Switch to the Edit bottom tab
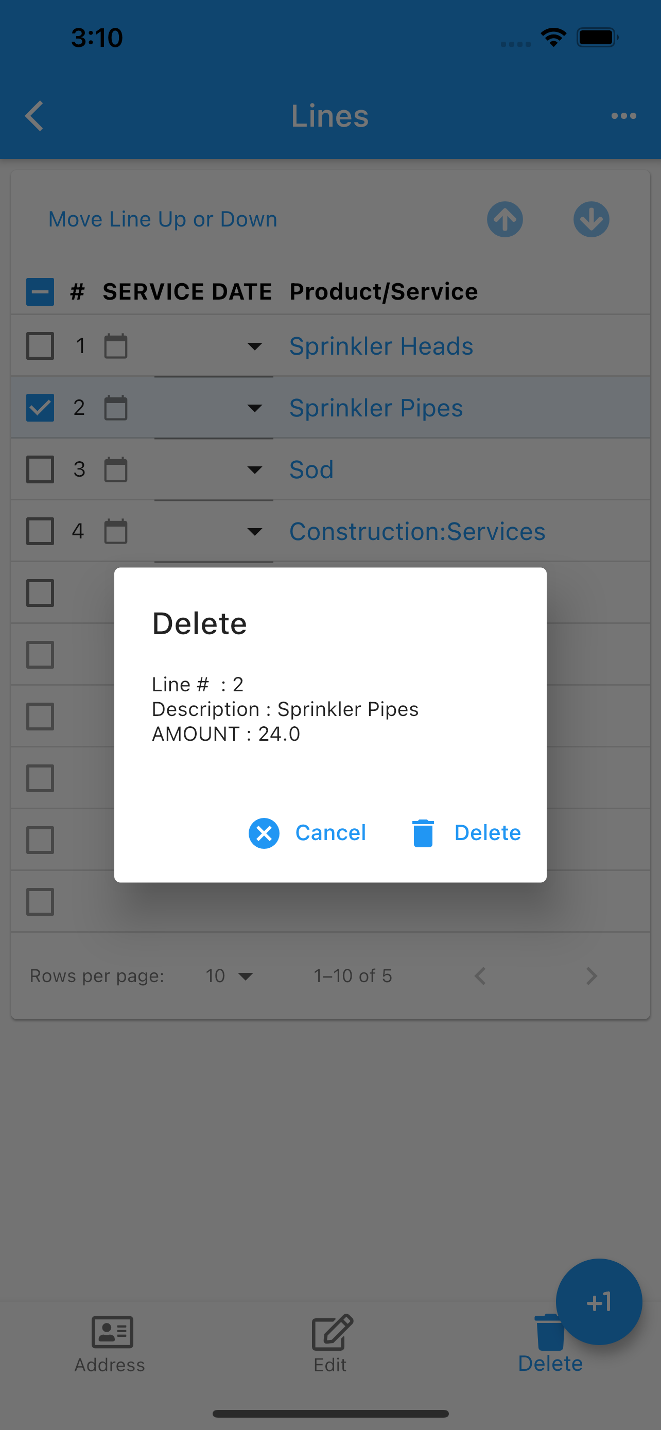The height and width of the screenshot is (1430, 661). [331, 1344]
